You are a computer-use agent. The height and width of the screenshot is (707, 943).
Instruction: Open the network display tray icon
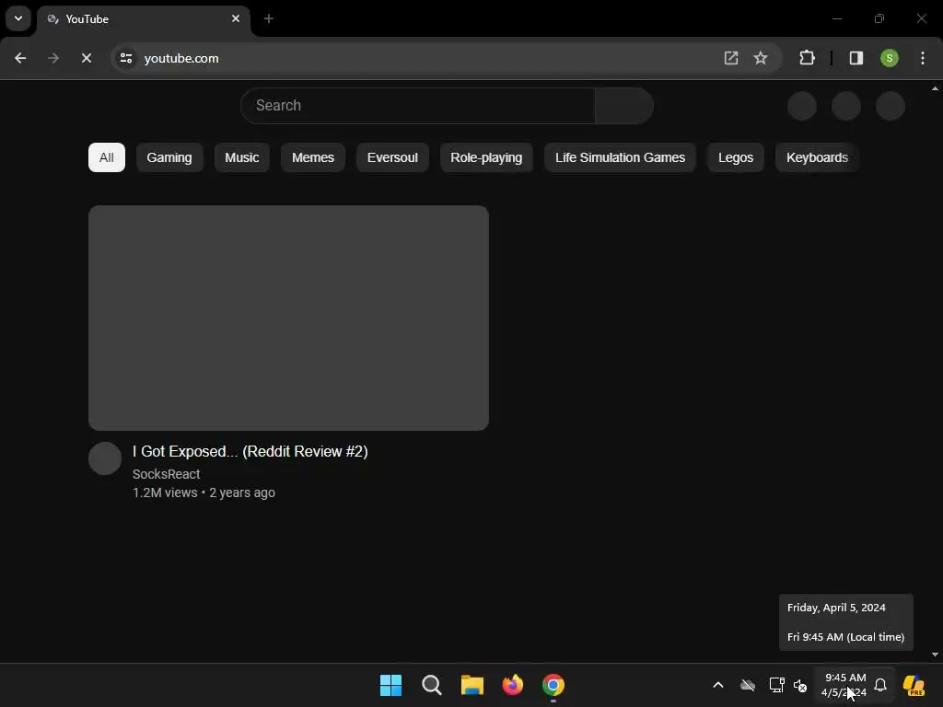[x=776, y=685]
